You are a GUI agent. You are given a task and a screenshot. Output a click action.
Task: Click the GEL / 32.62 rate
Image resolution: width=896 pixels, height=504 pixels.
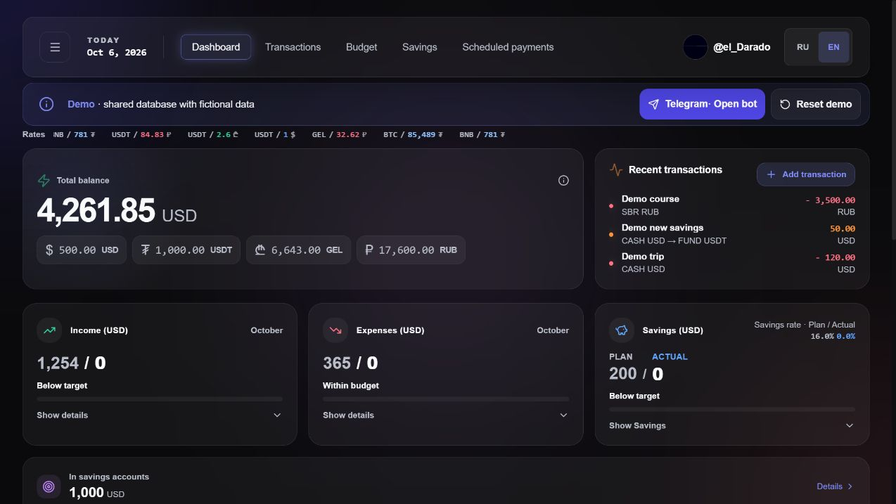(339, 134)
